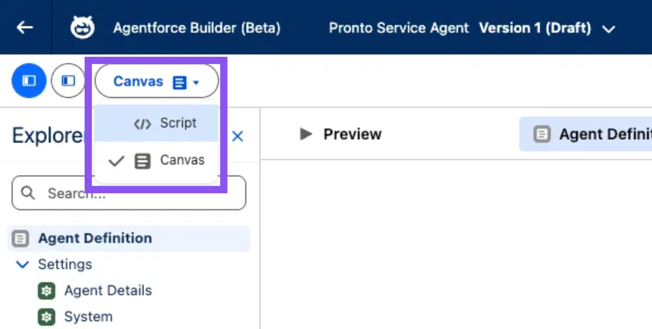The height and width of the screenshot is (329, 652).
Task: Toggle the outlined side panel button
Action: 68,81
